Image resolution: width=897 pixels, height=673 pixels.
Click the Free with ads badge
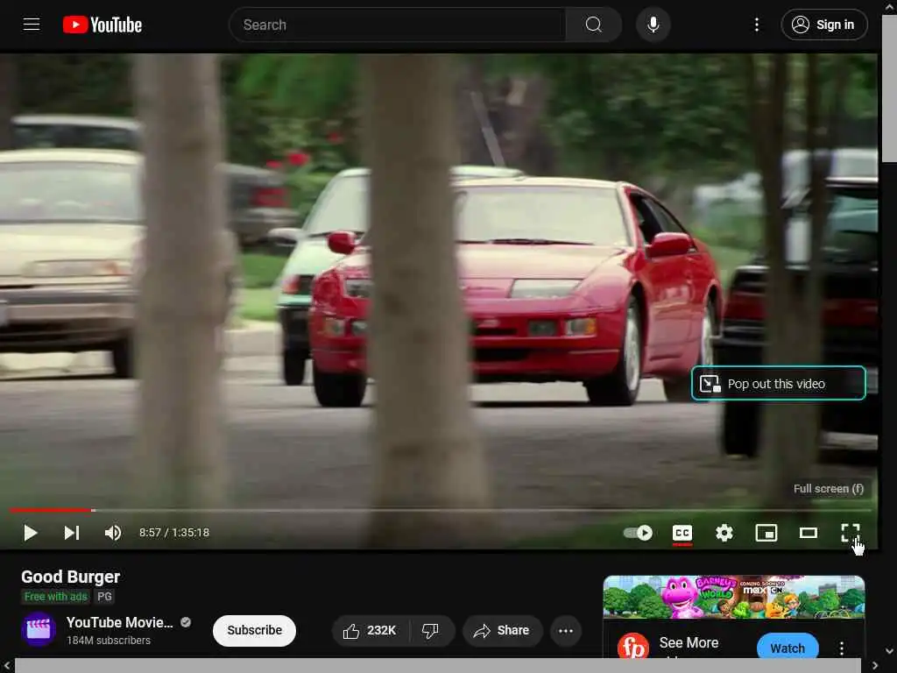[x=55, y=596]
